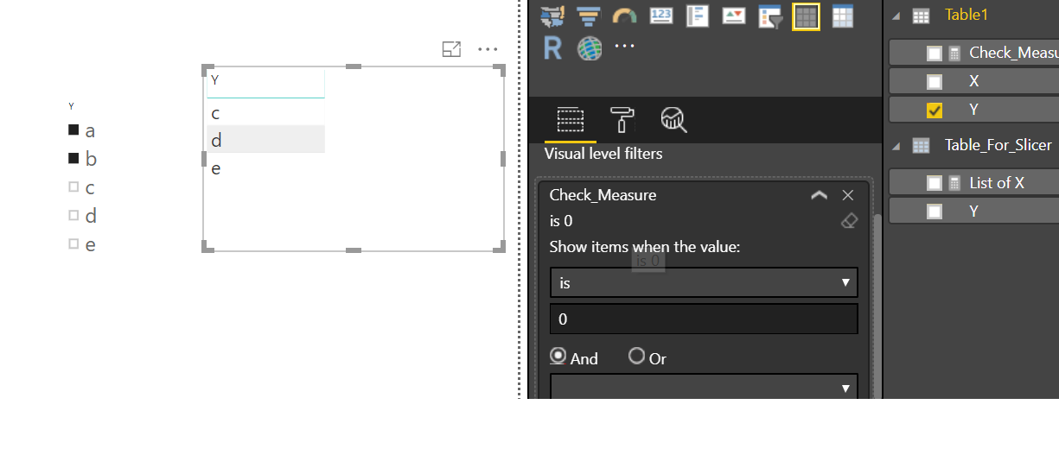Select row d in the table visual

pos(266,139)
